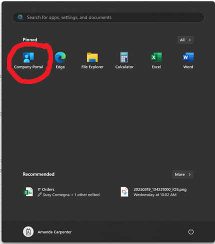Click the search magnifier icon

[20, 17]
